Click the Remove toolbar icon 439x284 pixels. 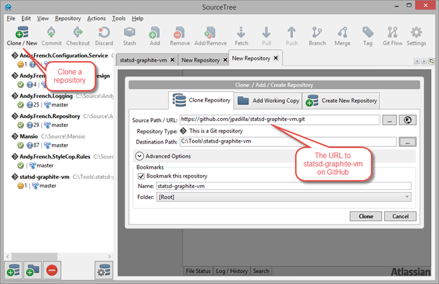tap(180, 32)
